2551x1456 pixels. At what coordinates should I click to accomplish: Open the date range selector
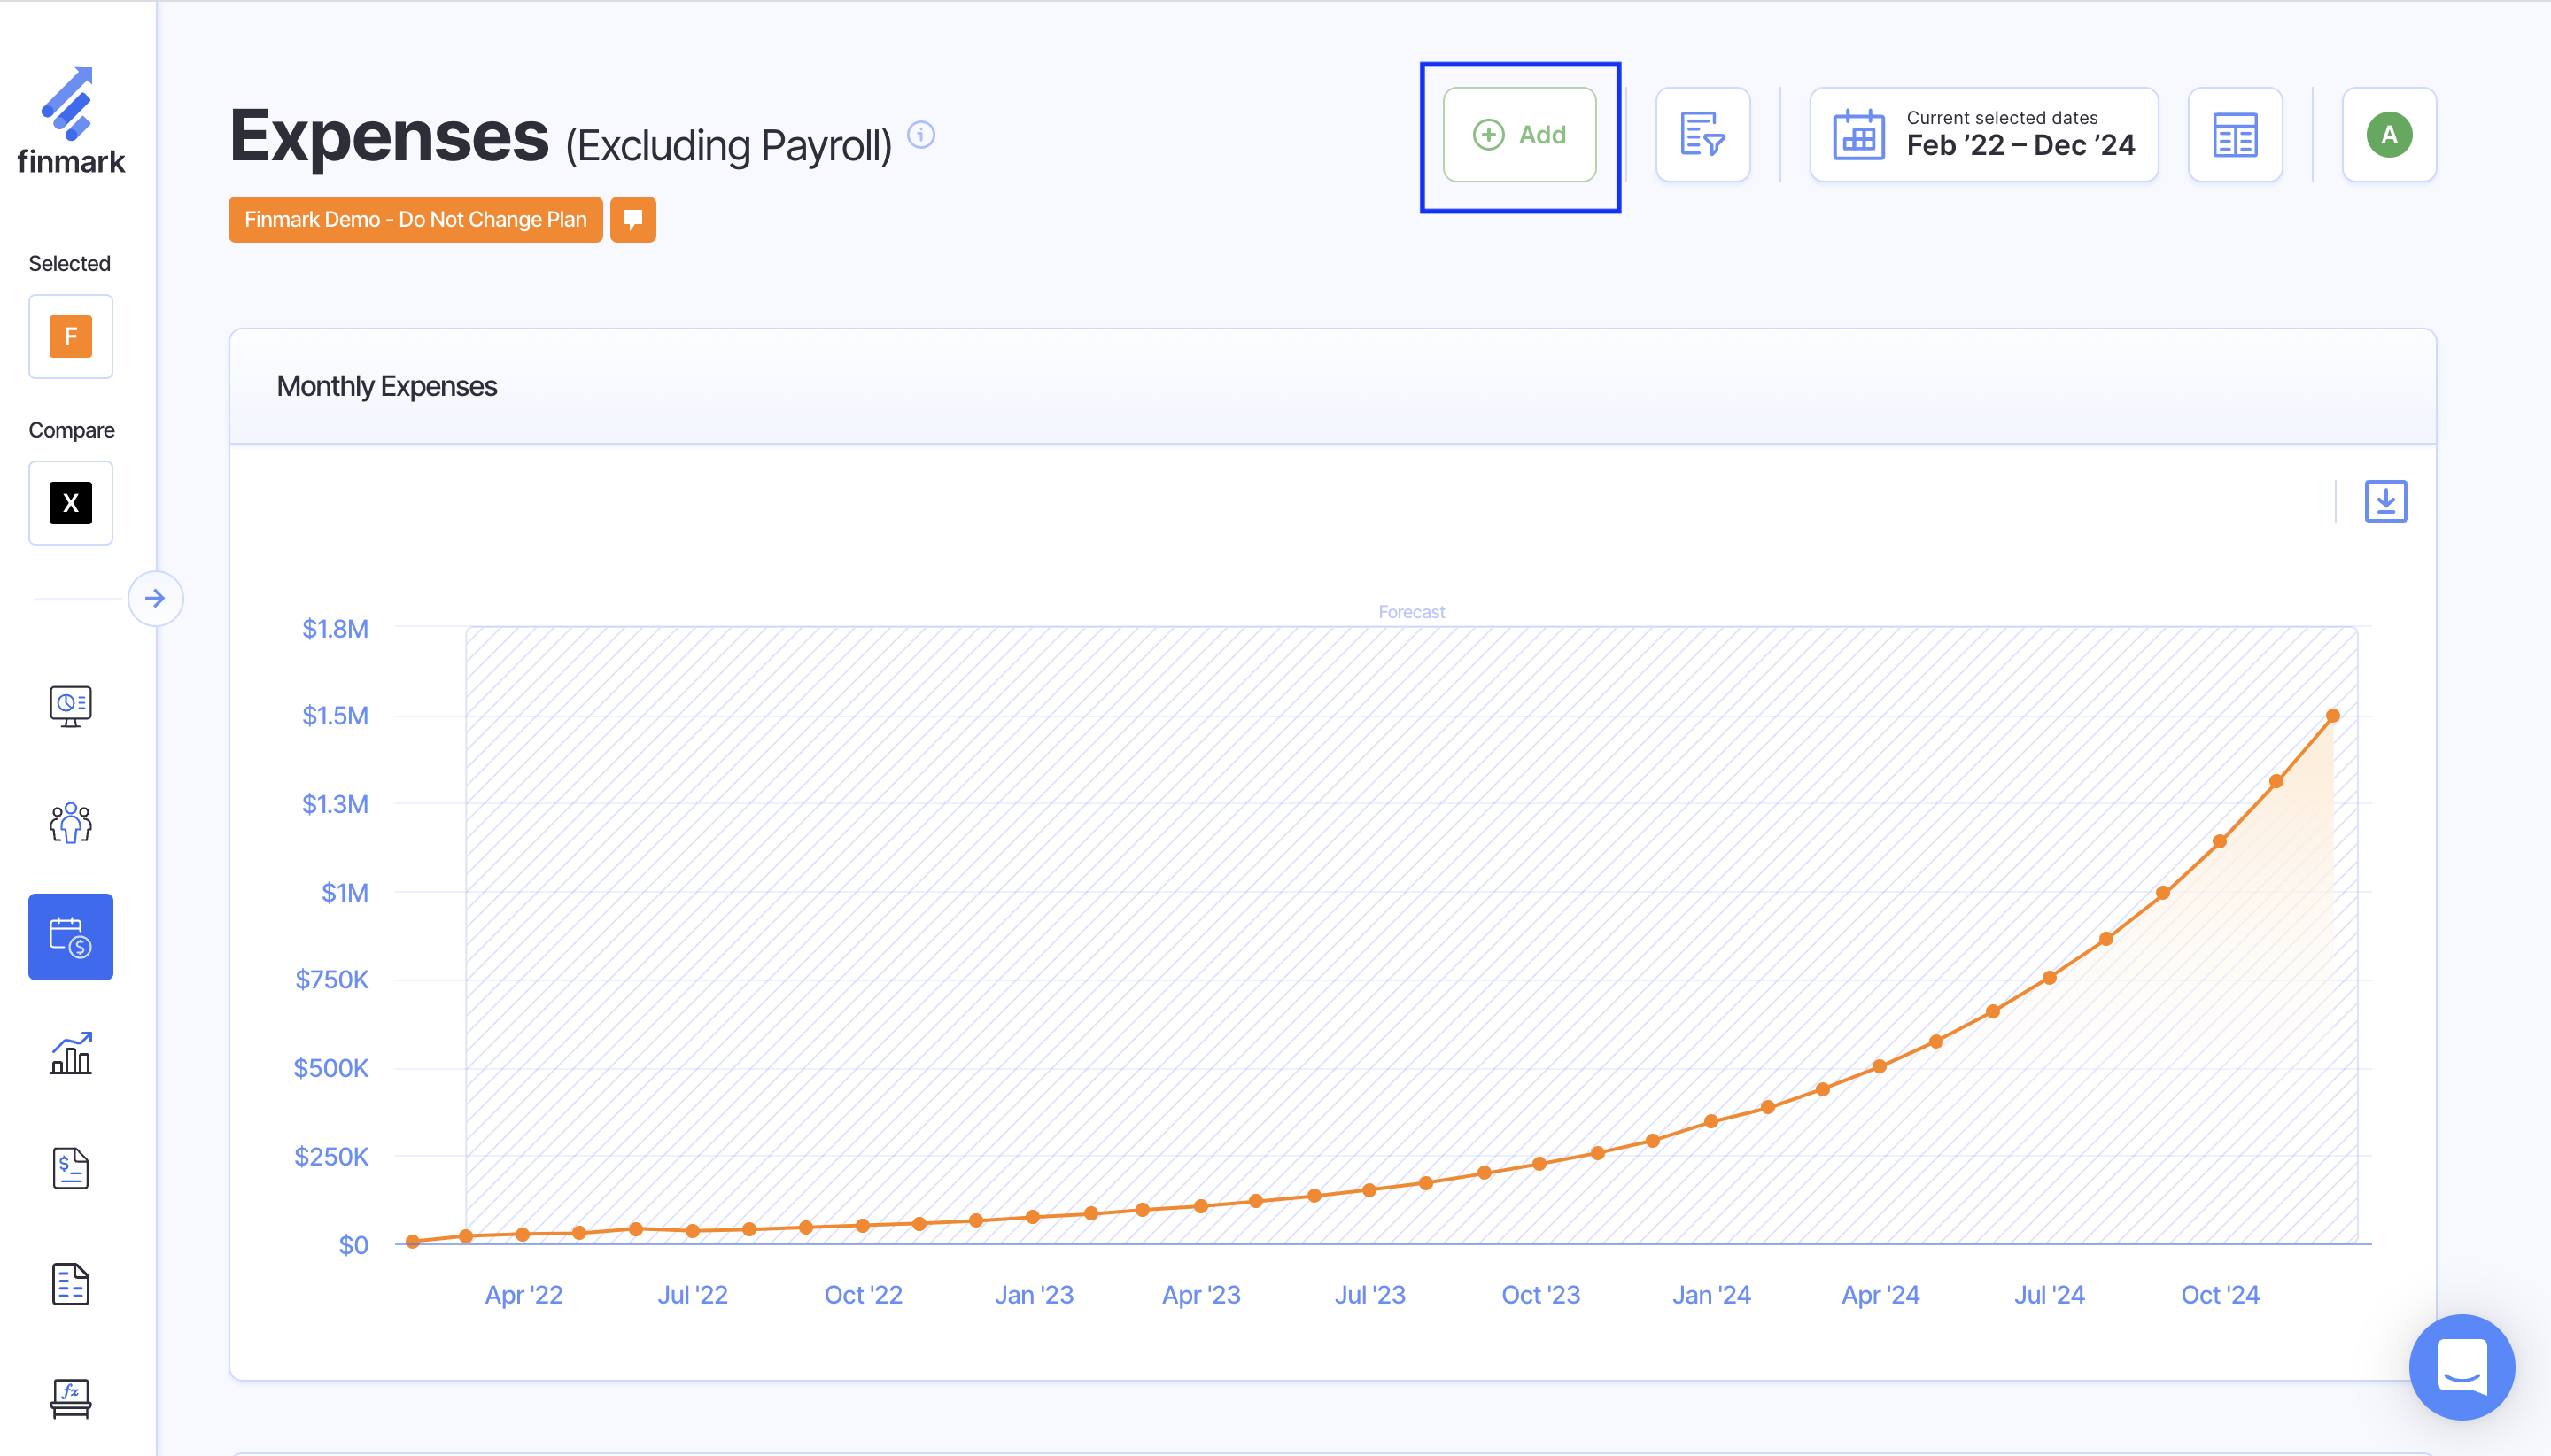pos(1983,135)
